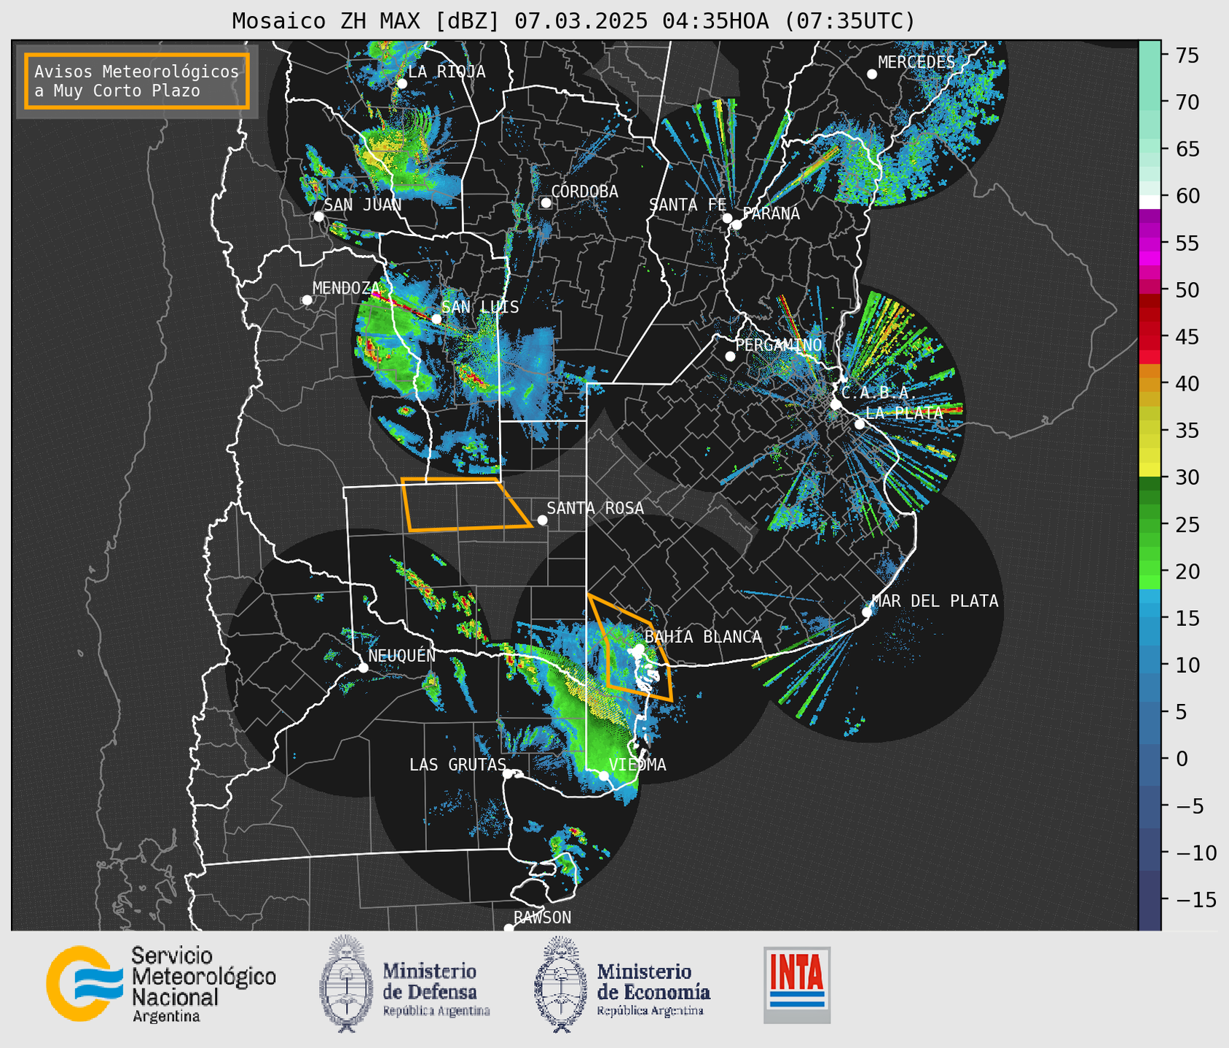1229x1048 pixels.
Task: Click the MERCEDES city marker
Action: tap(872, 74)
